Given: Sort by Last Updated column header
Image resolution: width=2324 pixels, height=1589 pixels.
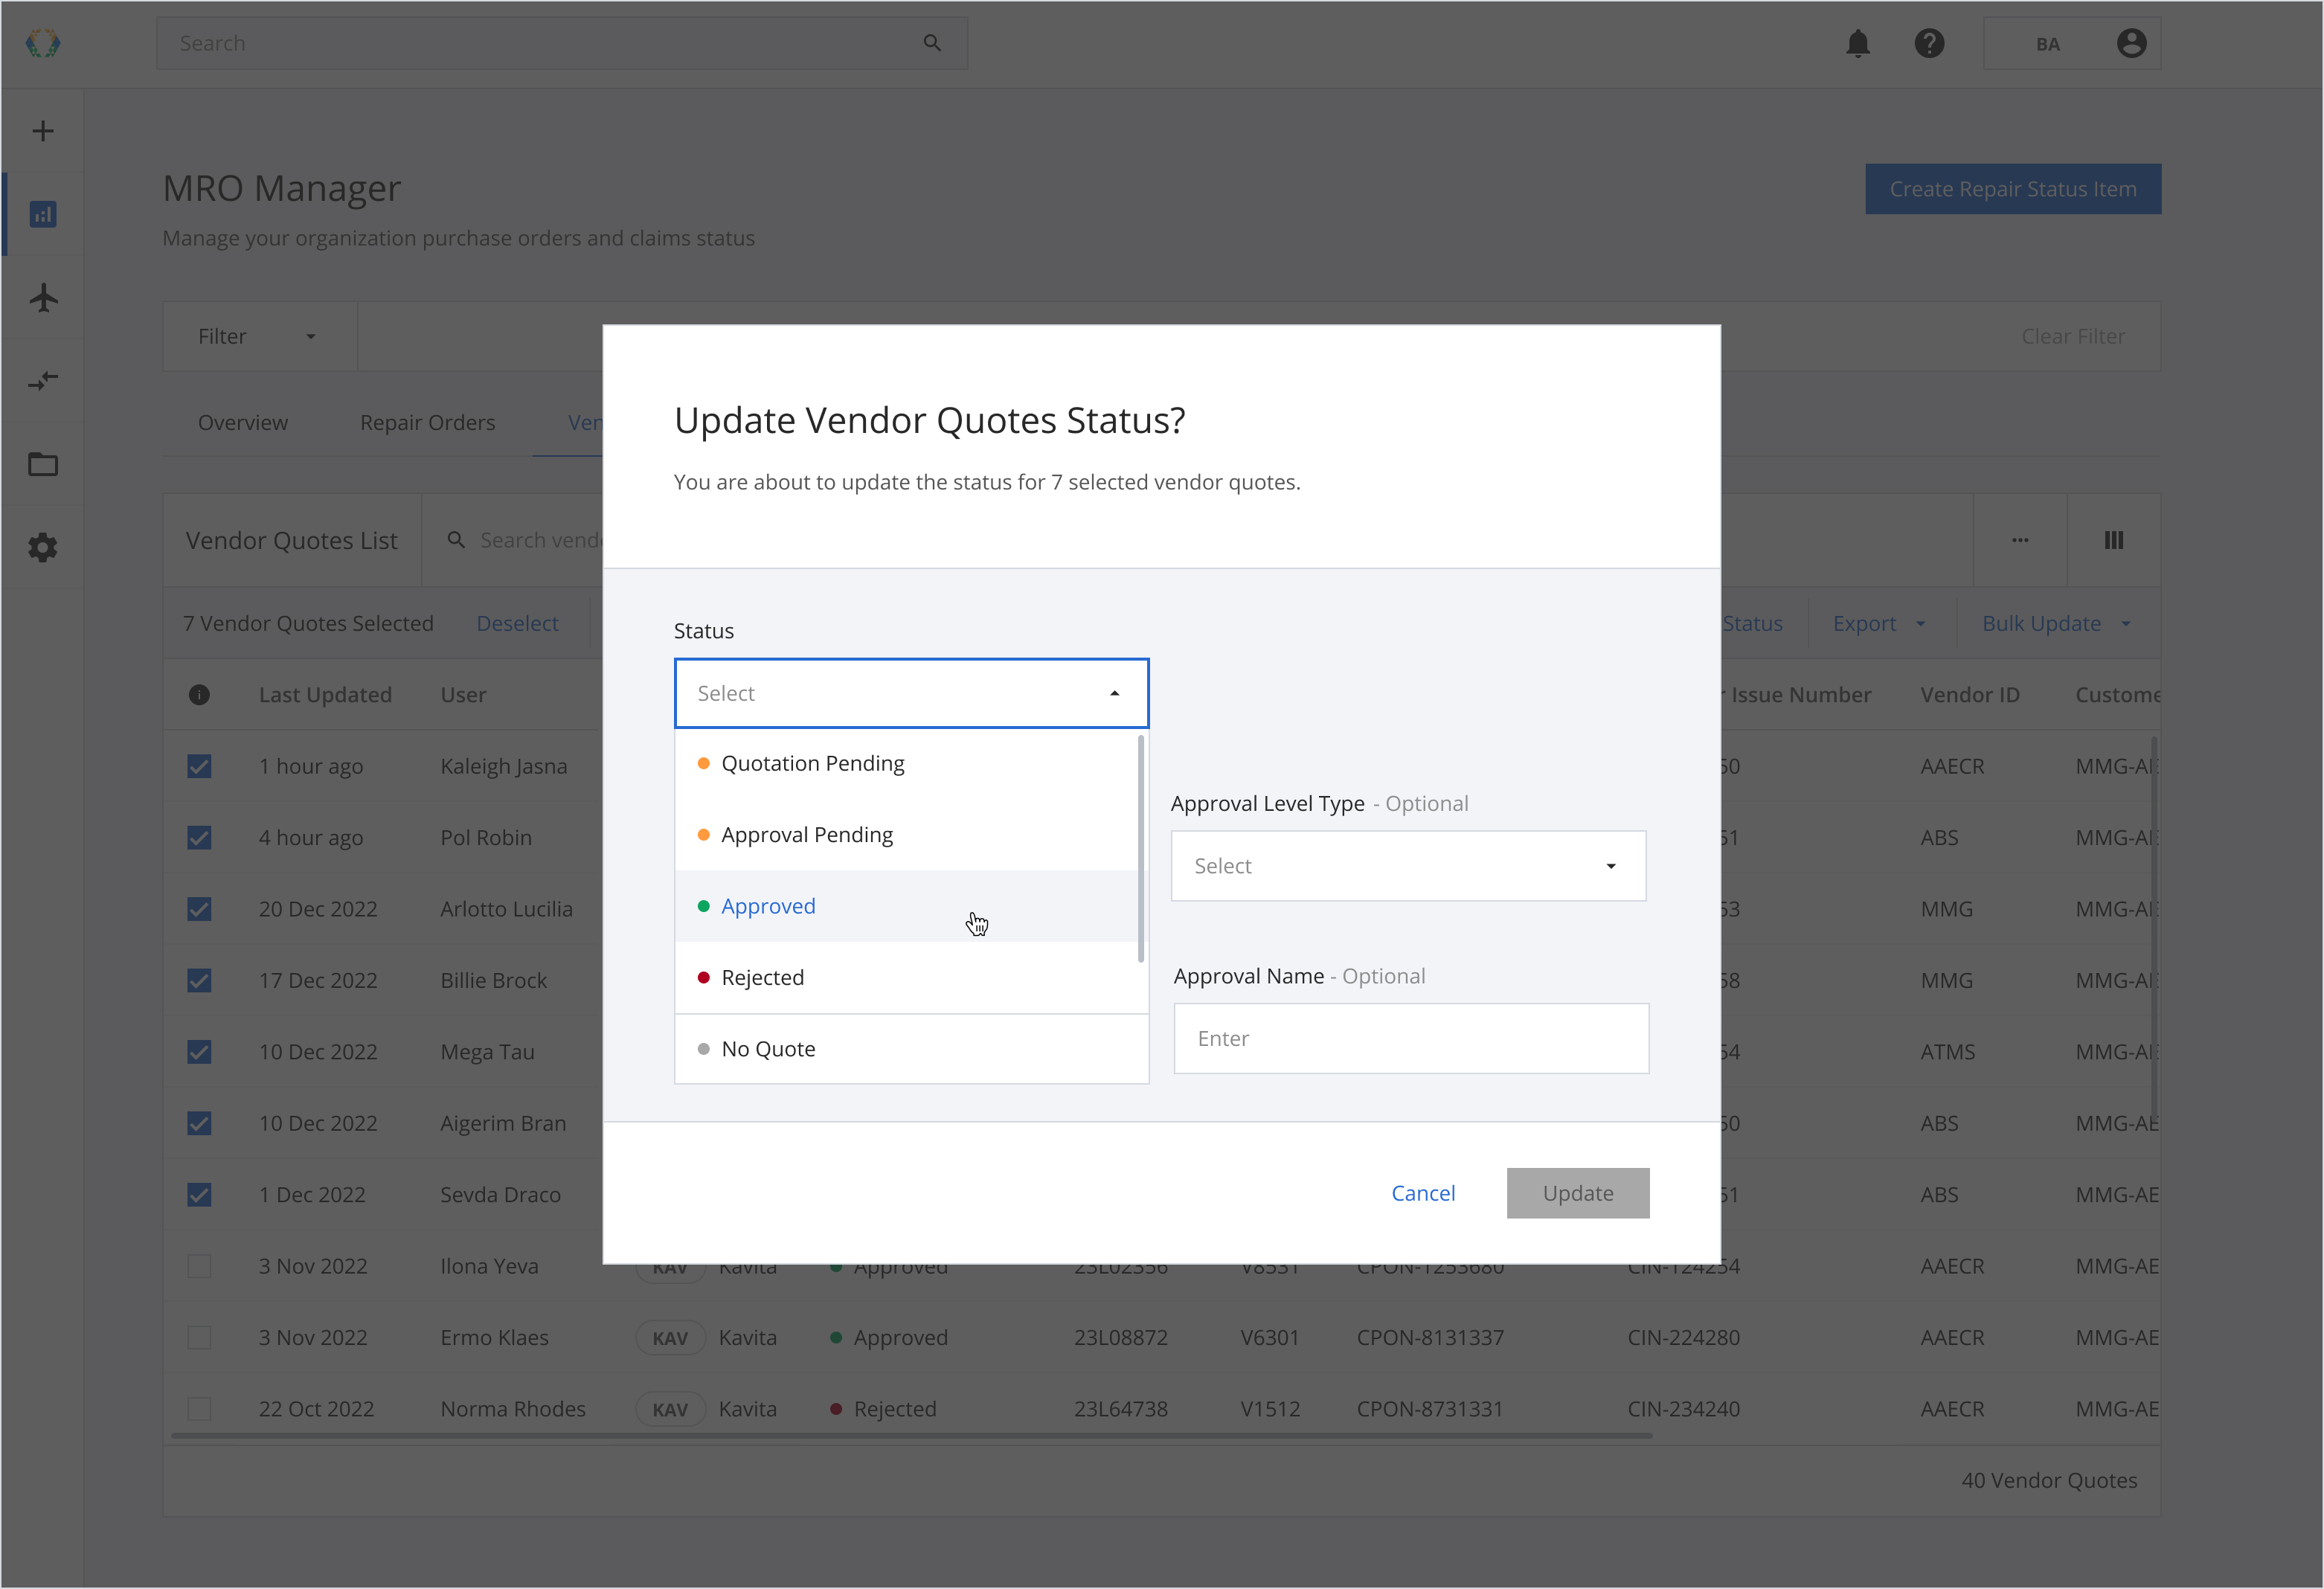Looking at the screenshot, I should click(325, 695).
